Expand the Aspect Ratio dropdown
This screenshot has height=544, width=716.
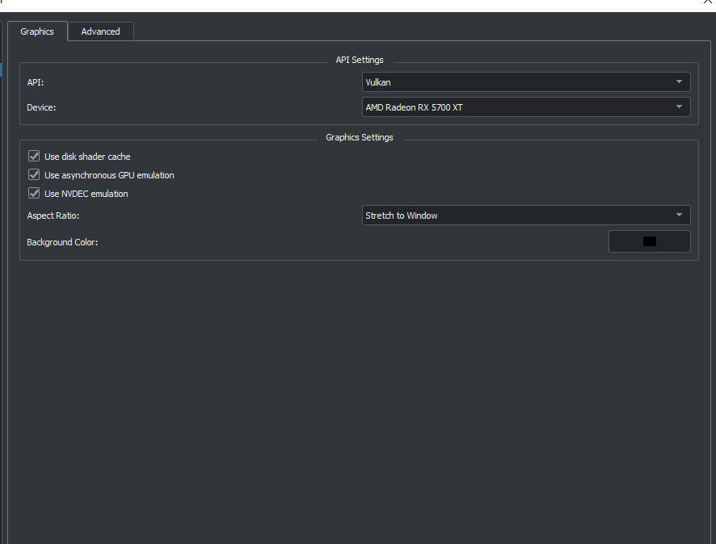tap(526, 216)
